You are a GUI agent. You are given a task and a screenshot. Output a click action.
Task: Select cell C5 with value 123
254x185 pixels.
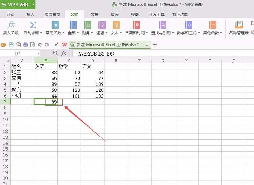coord(69,90)
